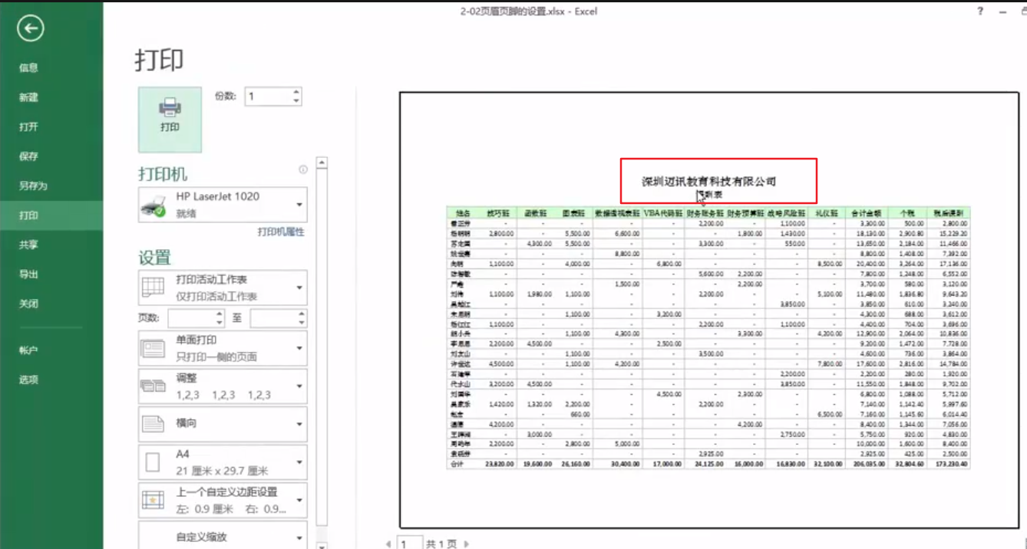Click the 战略风险班 column header
This screenshot has width=1027, height=549.
point(786,212)
